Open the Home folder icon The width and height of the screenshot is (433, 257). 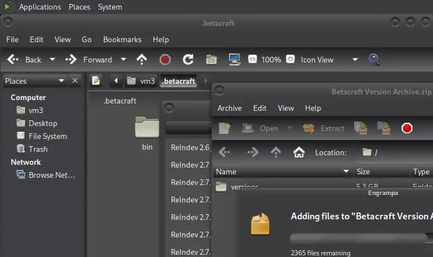tap(211, 60)
